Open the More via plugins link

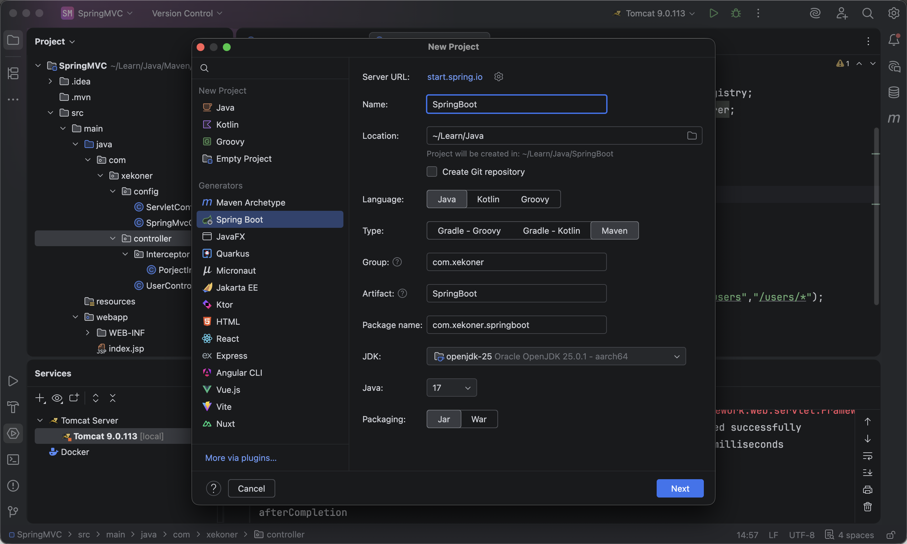coord(241,458)
